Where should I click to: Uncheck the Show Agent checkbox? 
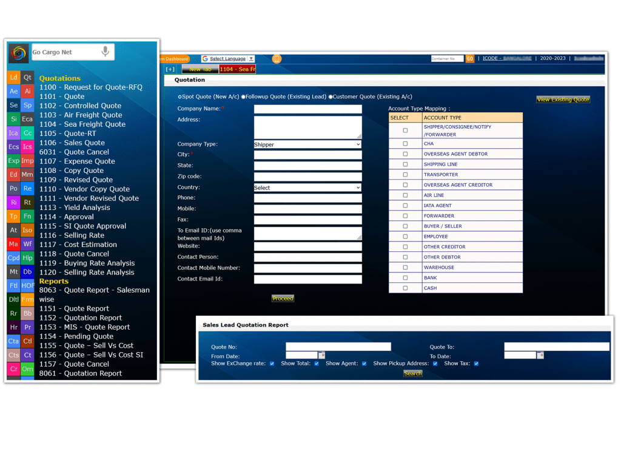click(x=364, y=364)
